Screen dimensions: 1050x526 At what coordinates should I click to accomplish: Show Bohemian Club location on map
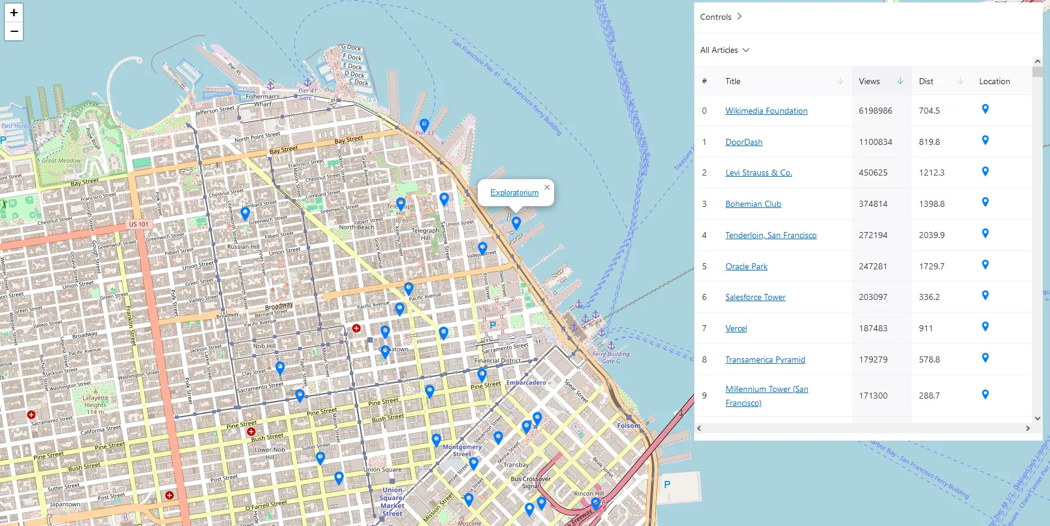pos(985,203)
